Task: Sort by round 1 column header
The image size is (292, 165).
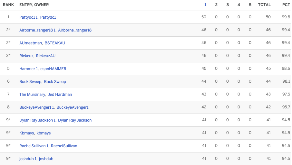Action: point(205,5)
